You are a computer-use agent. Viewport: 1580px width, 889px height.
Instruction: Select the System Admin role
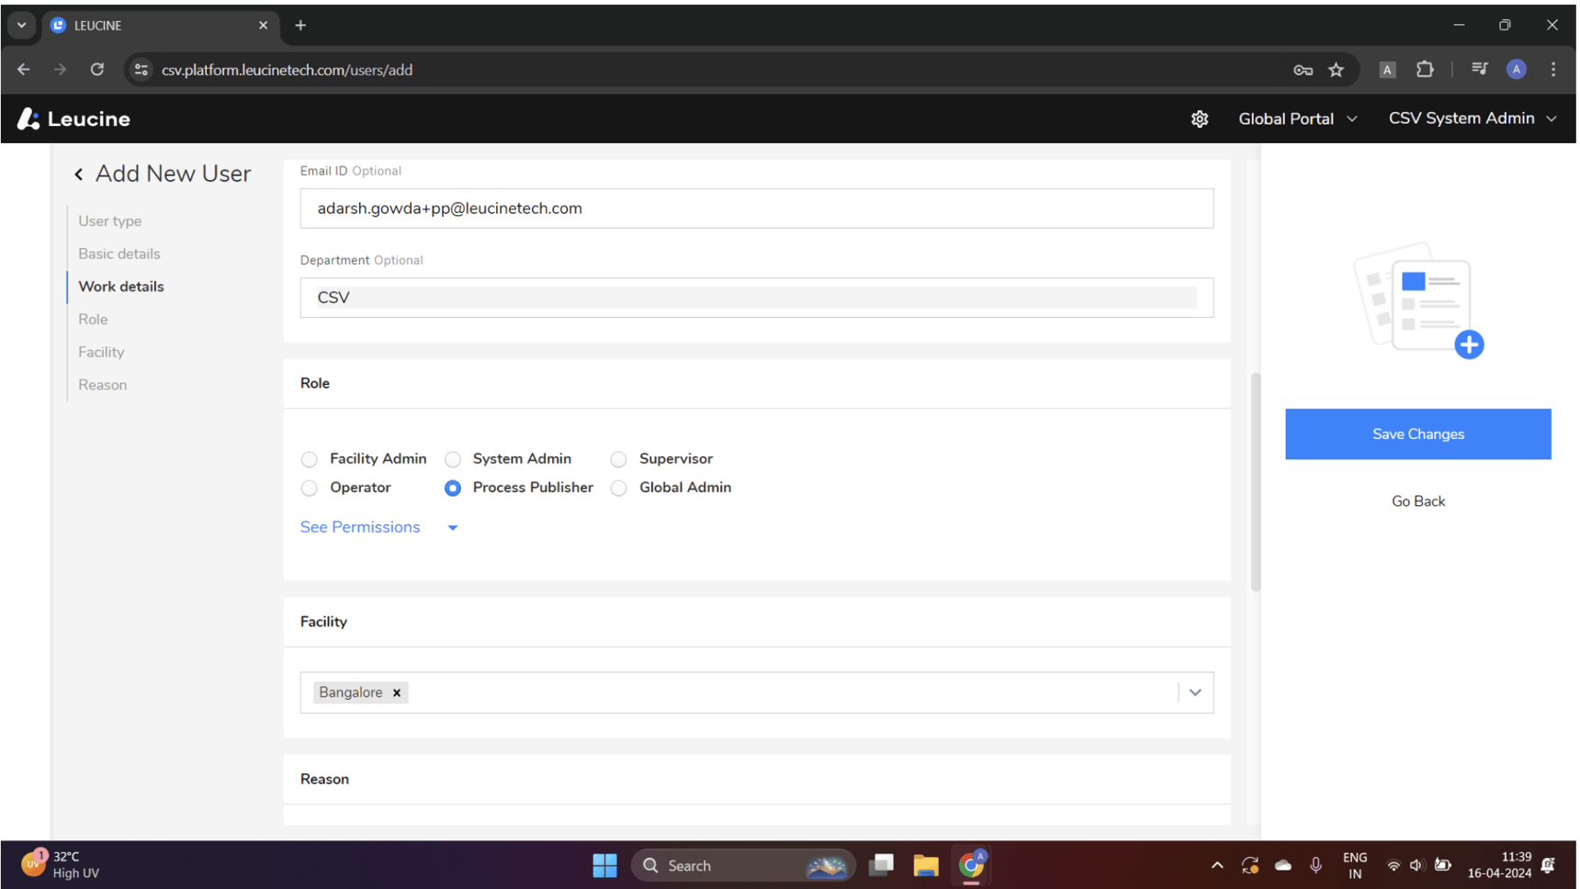[x=453, y=459]
